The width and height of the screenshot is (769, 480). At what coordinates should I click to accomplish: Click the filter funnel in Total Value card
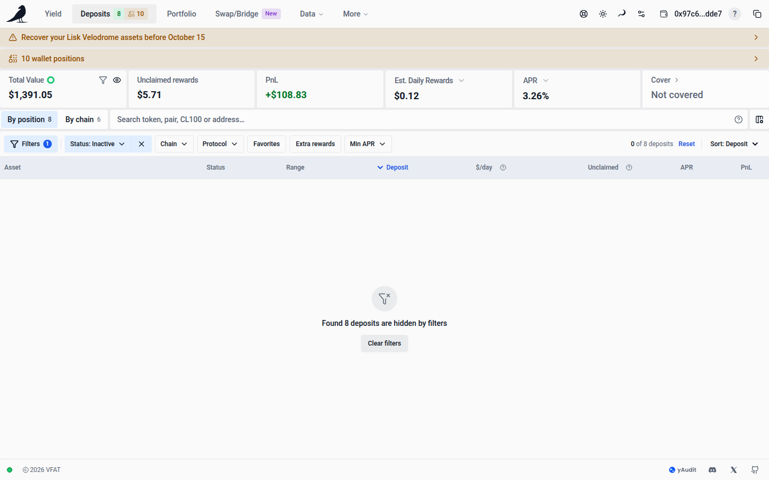coord(103,80)
